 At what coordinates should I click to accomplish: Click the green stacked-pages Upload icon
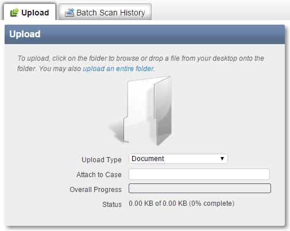[14, 13]
